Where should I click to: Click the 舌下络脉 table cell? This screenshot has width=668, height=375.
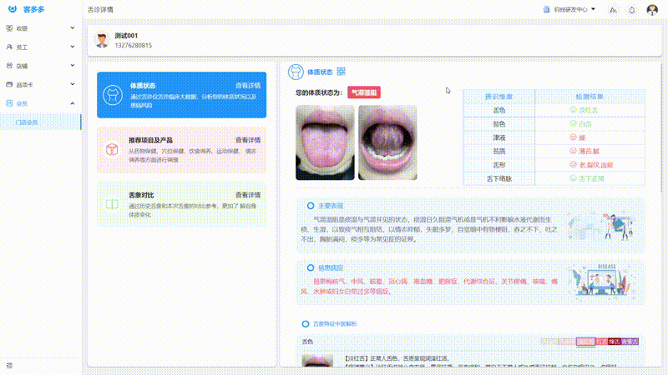[x=498, y=178]
